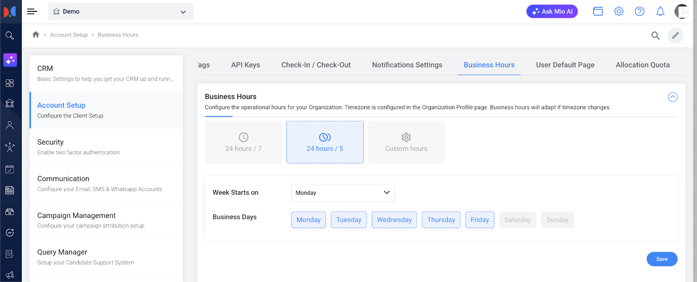Enable Sunday as a business day
Image resolution: width=697 pixels, height=282 pixels.
(x=557, y=220)
